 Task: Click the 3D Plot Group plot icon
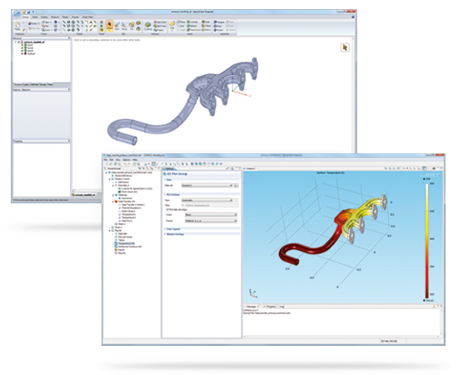[164, 174]
